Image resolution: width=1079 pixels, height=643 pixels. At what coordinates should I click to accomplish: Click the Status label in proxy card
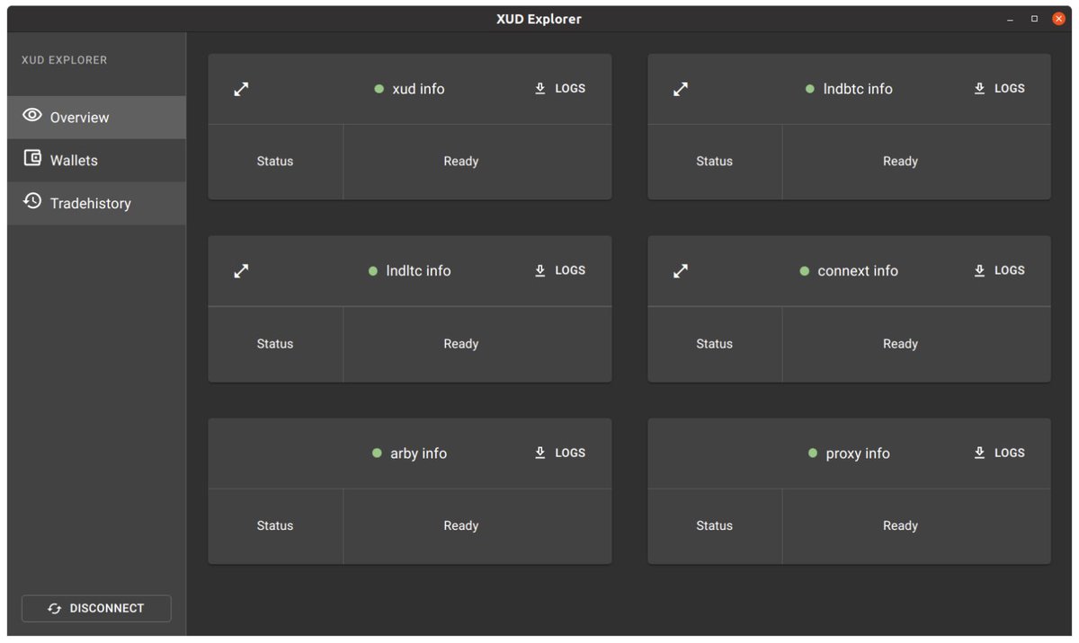click(714, 526)
